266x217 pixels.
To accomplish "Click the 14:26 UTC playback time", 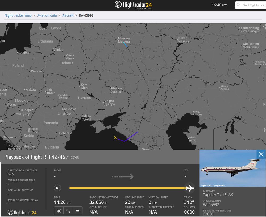I will (63, 202).
